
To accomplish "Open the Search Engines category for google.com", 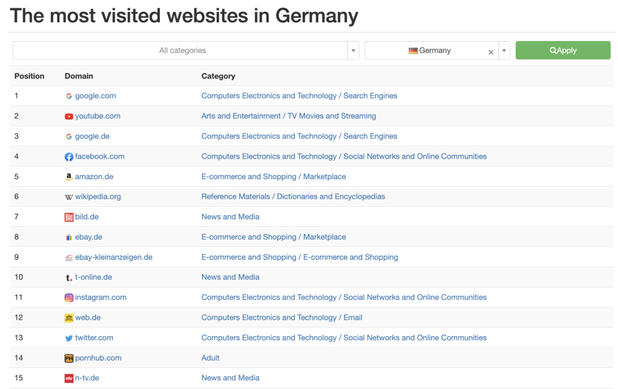I will (x=299, y=96).
